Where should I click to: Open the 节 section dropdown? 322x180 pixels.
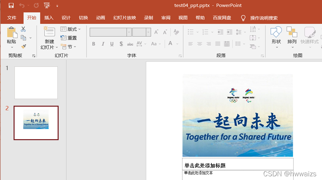point(68,47)
